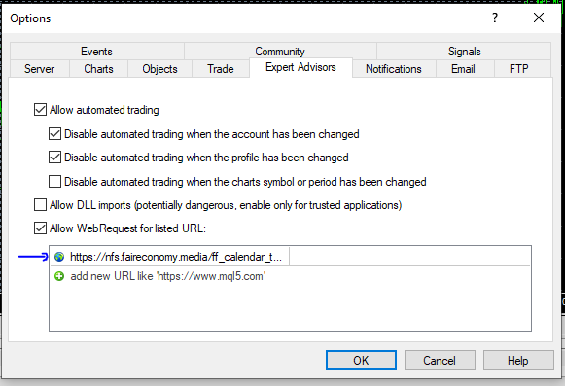
Task: Enable disable trading on symbol or period change
Action: click(54, 181)
